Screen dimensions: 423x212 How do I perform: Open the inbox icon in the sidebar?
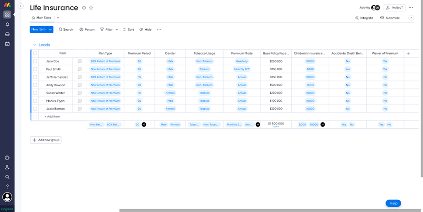click(x=7, y=34)
